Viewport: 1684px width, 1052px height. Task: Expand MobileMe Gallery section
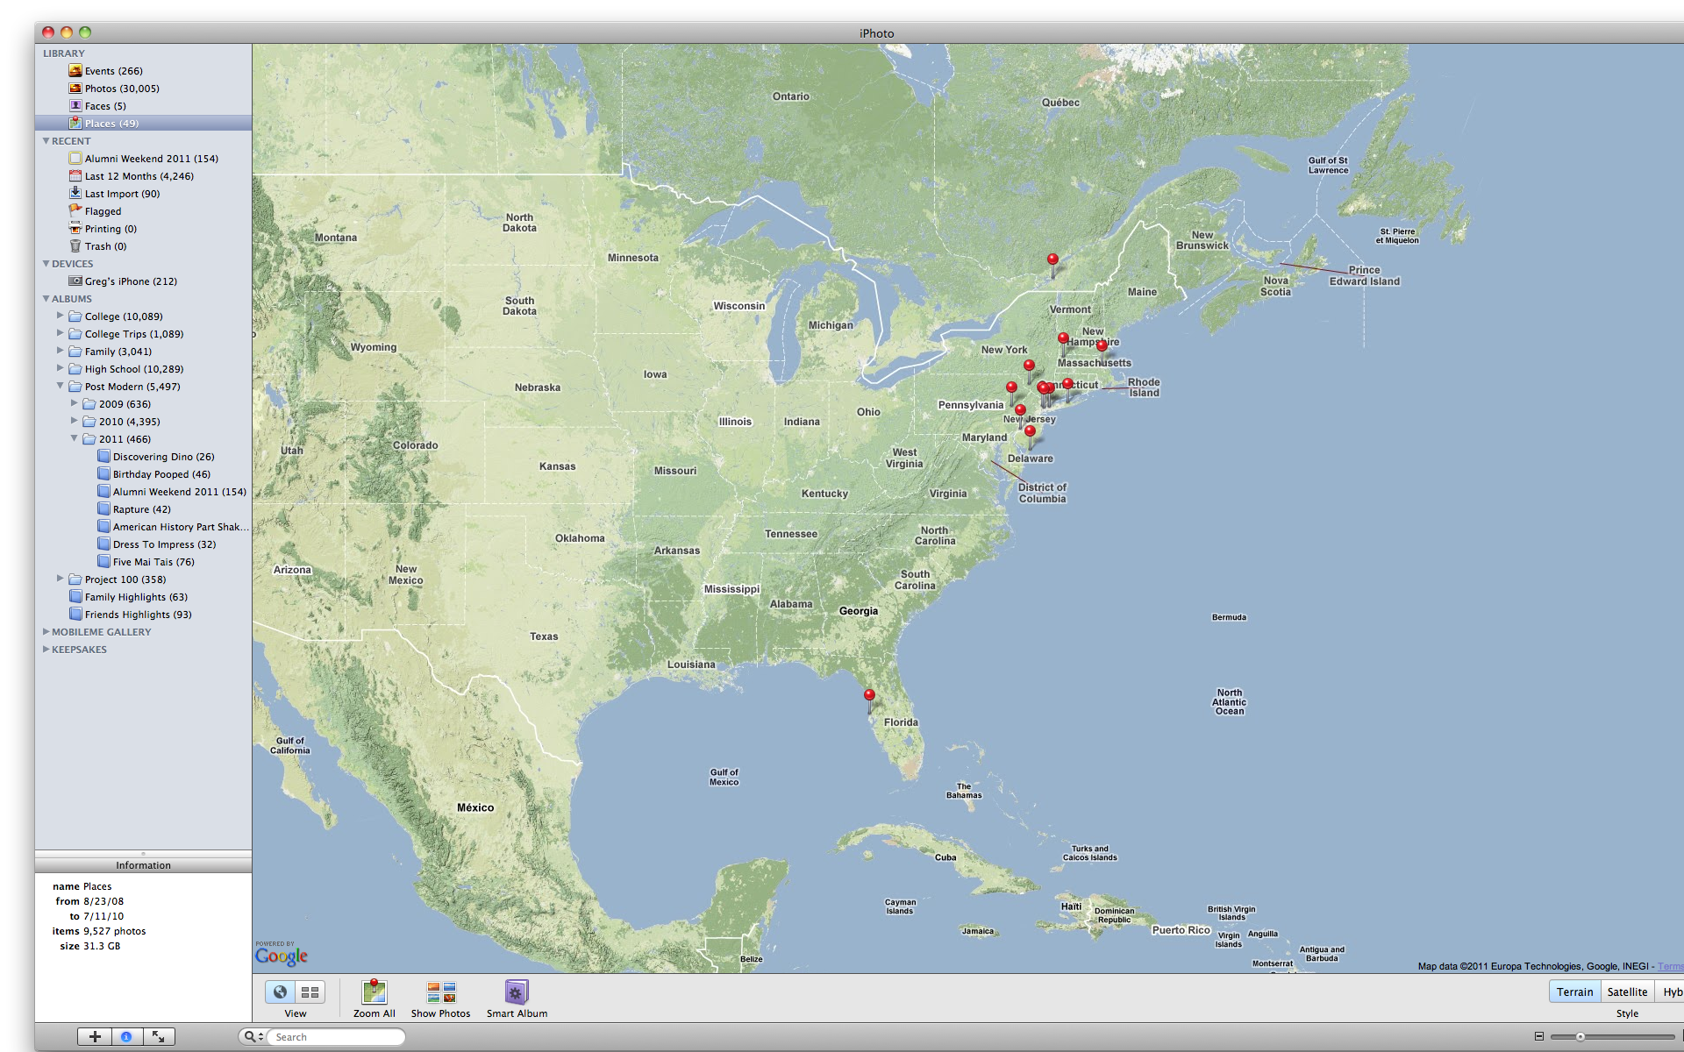[x=46, y=631]
